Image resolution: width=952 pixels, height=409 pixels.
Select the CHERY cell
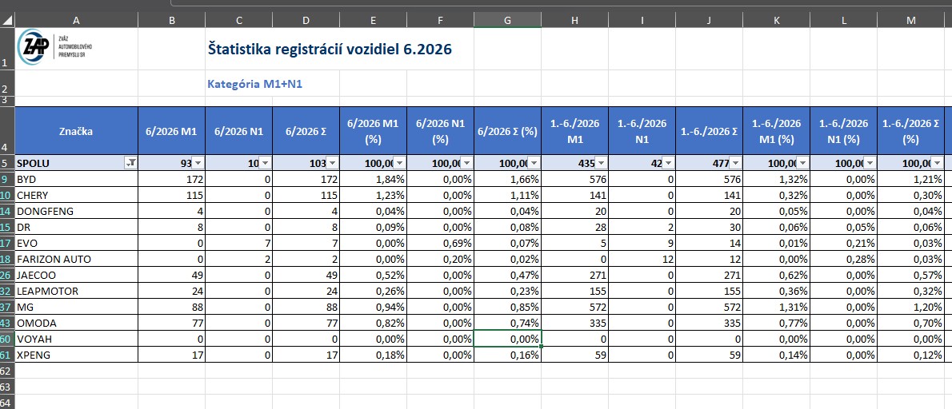click(x=76, y=195)
